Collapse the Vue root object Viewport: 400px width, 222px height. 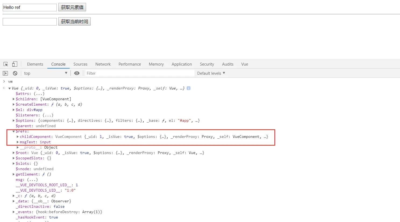9,88
